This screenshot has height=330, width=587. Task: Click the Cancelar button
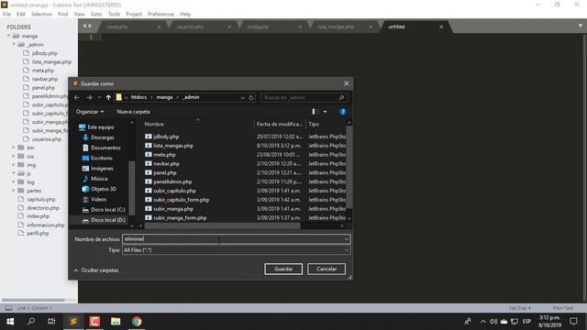327,269
